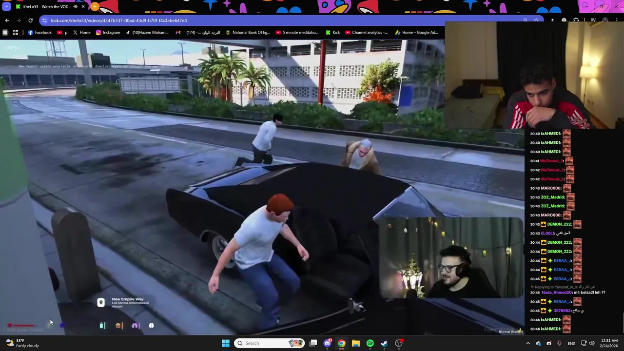Open the weather widget showing 55°F
Viewport: 624px width, 351px height.
point(22,343)
